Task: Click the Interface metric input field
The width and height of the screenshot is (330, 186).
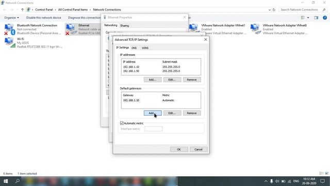Action: click(x=154, y=129)
